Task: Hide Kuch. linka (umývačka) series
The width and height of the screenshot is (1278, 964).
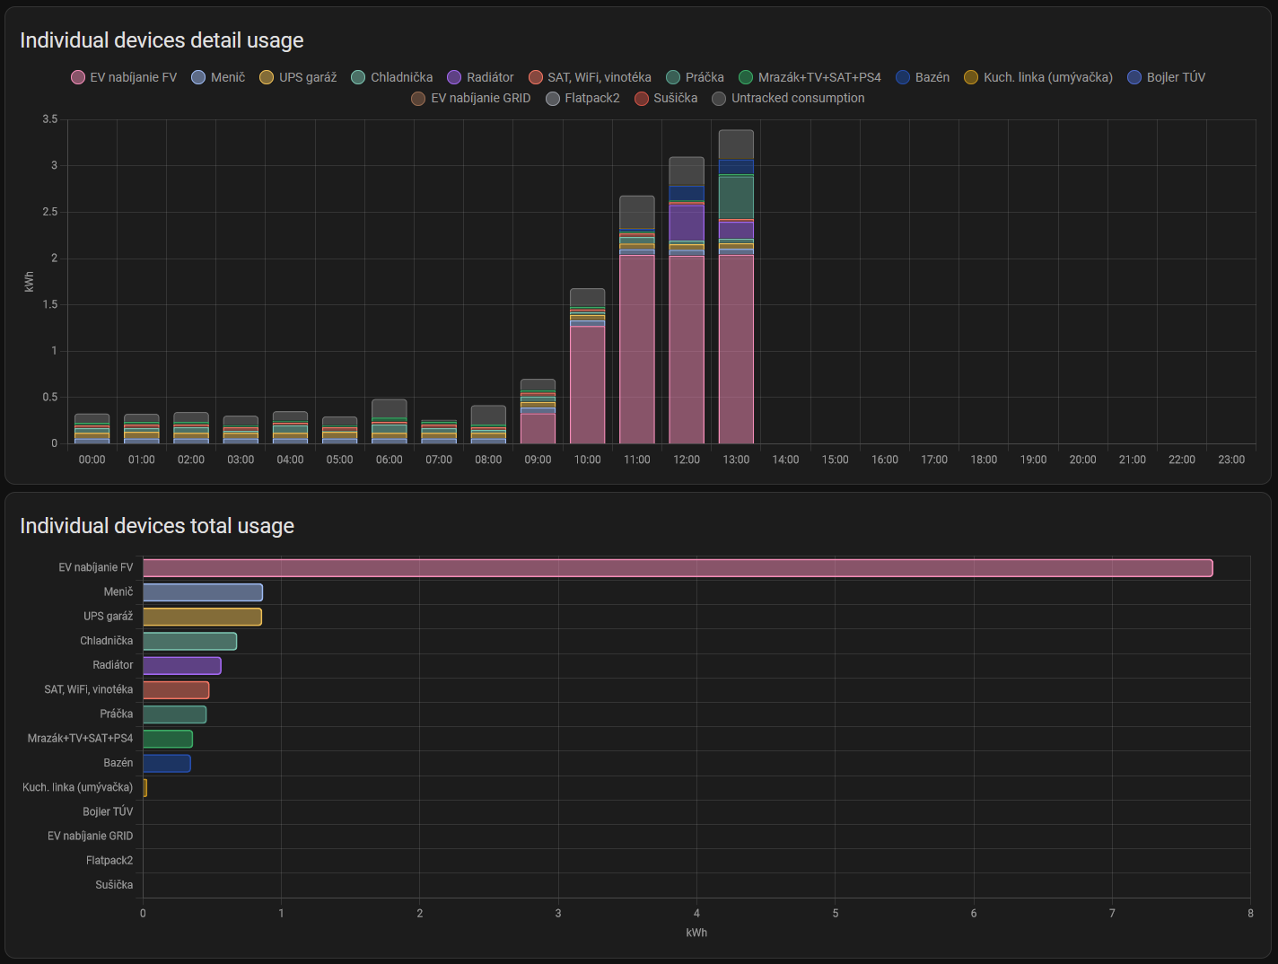Action: point(1038,77)
